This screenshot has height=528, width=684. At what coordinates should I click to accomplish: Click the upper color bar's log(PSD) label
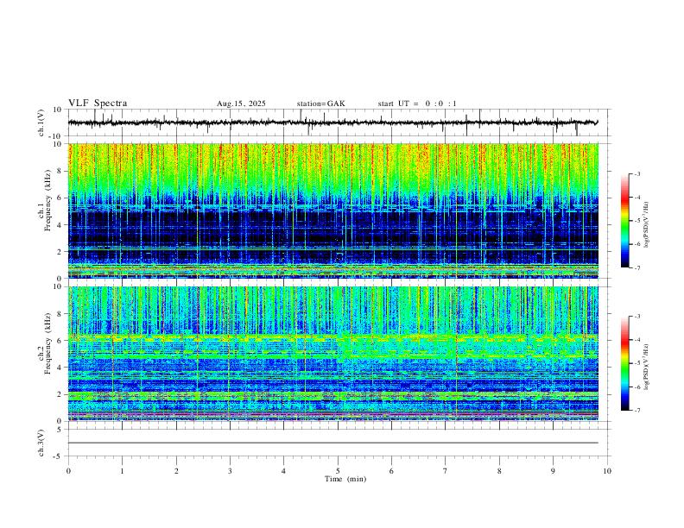pyautogui.click(x=647, y=225)
